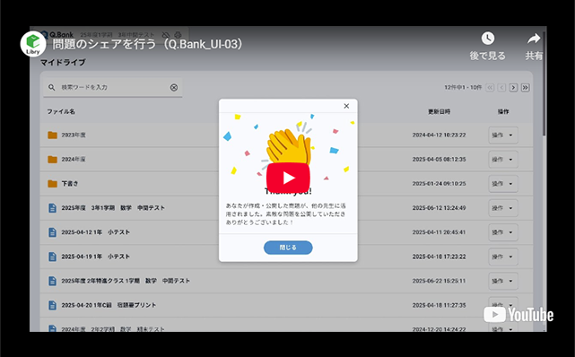This screenshot has width=575, height=357.
Task: Close the Thank you dialog with X
Action: (x=346, y=106)
